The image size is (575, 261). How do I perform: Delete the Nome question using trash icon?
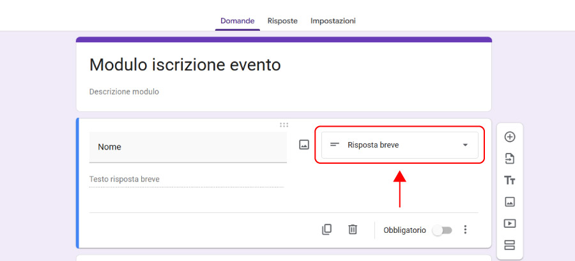[352, 230]
